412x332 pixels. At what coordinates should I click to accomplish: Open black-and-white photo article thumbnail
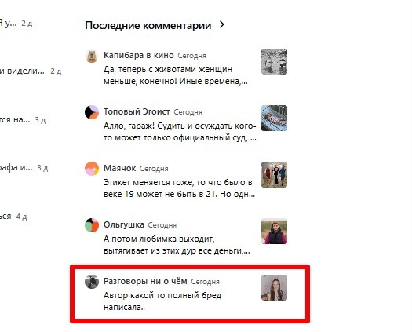pyautogui.click(x=274, y=62)
